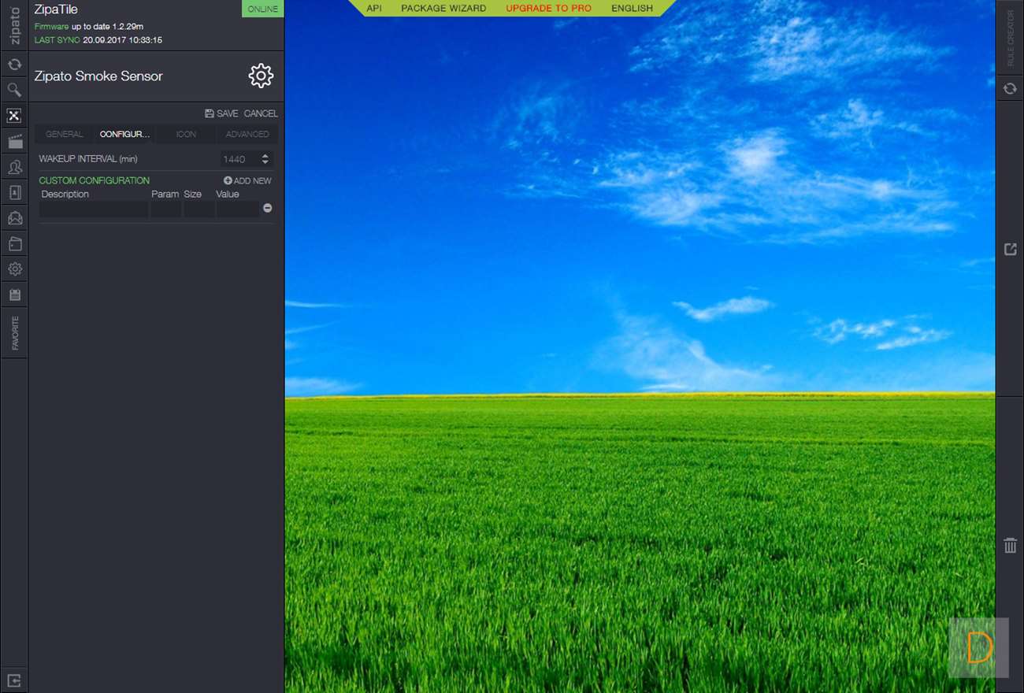
Task: Click the trash bin icon on right panel
Action: pyautogui.click(x=1010, y=545)
